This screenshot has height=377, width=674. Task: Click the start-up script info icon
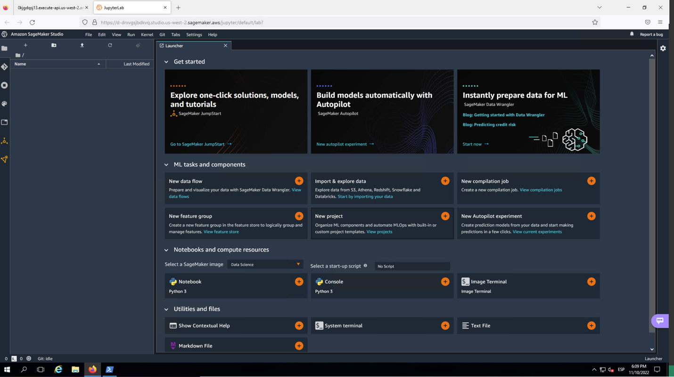click(365, 266)
